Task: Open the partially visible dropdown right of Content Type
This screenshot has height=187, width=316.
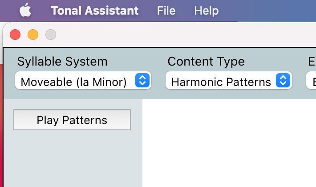Action: pyautogui.click(x=311, y=81)
